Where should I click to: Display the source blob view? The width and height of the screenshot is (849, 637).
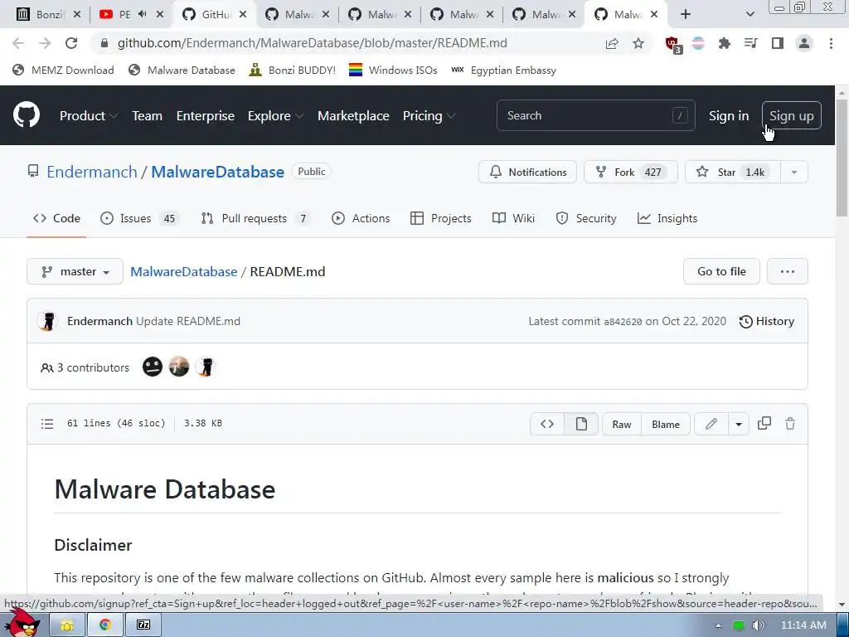pyautogui.click(x=547, y=424)
